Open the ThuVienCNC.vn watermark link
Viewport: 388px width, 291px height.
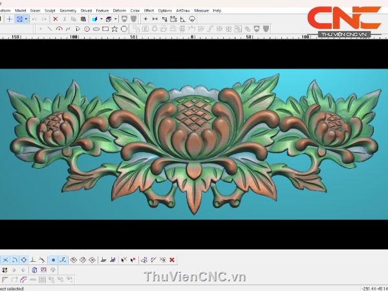tap(195, 277)
